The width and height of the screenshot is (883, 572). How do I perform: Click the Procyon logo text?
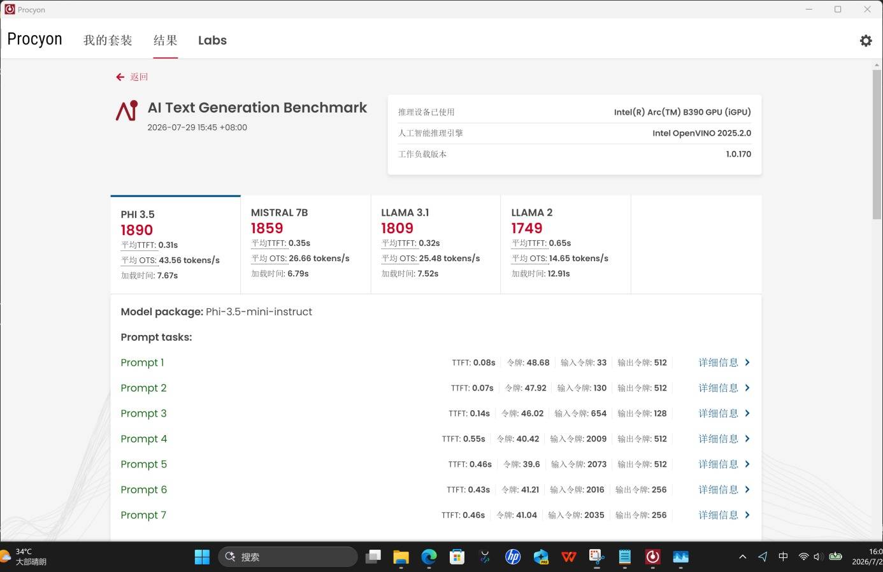click(34, 39)
